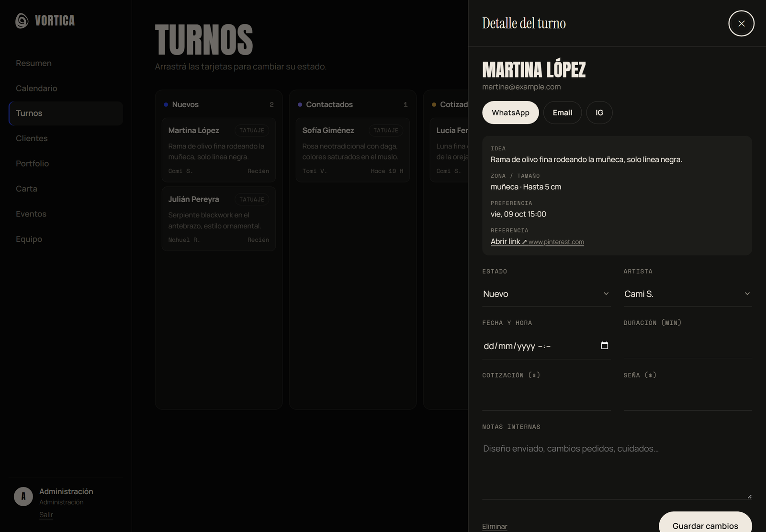This screenshot has width=766, height=532.
Task: Click the Duración (min) input field
Action: point(687,346)
